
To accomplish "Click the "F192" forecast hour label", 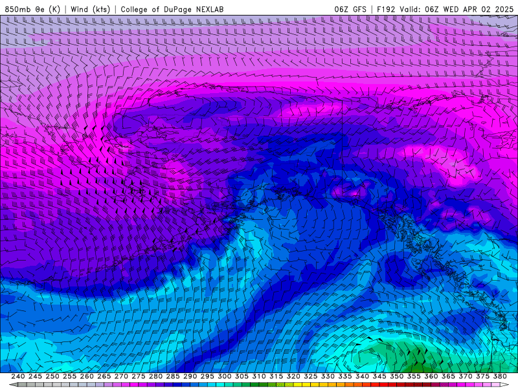I will coord(386,9).
